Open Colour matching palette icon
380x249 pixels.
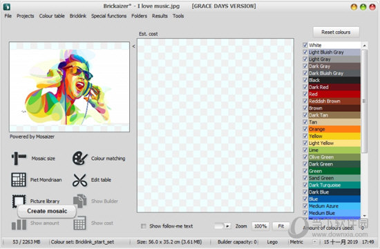(x=79, y=158)
